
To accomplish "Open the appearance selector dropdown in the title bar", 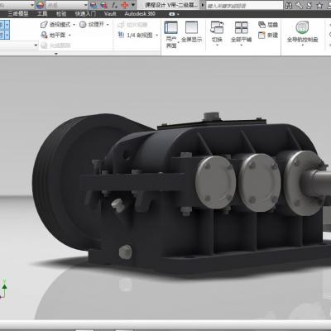I will [x=85, y=5].
